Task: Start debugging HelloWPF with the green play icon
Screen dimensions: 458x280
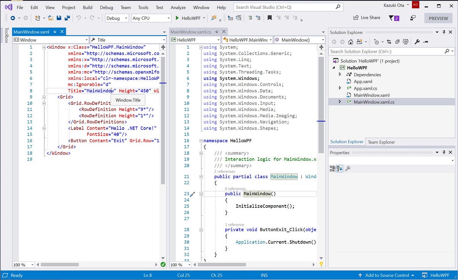Action: point(177,18)
